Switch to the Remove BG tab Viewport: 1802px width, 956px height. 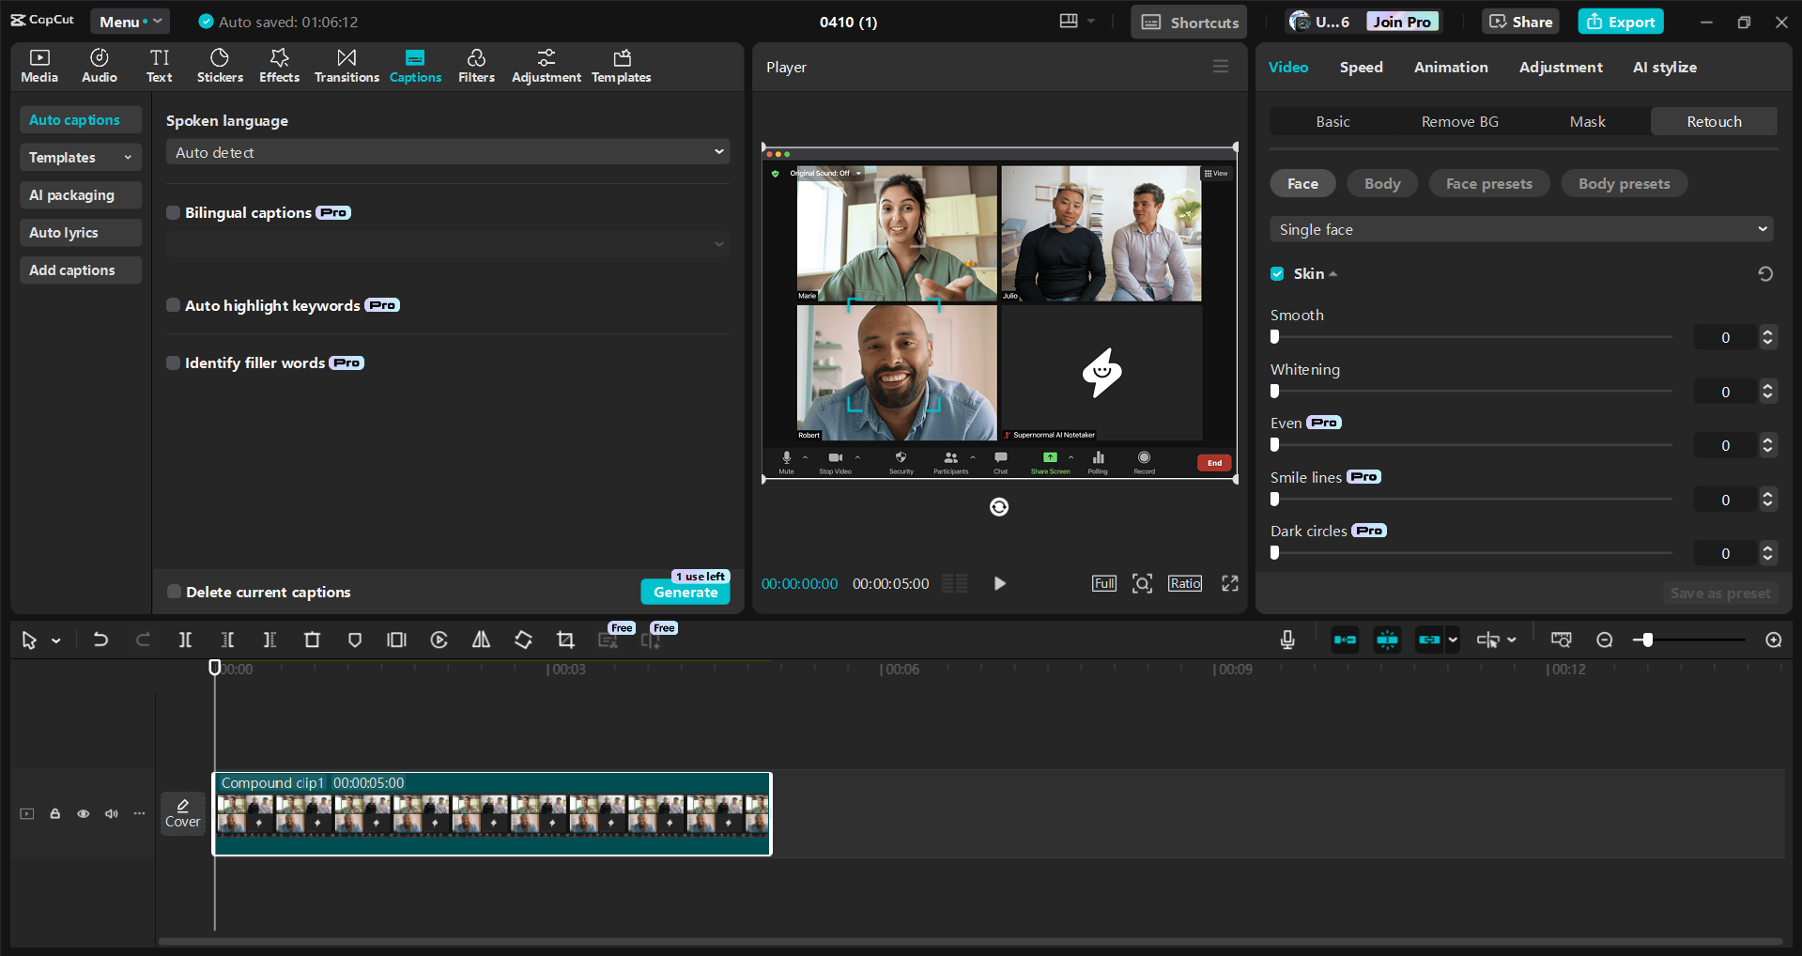point(1458,121)
